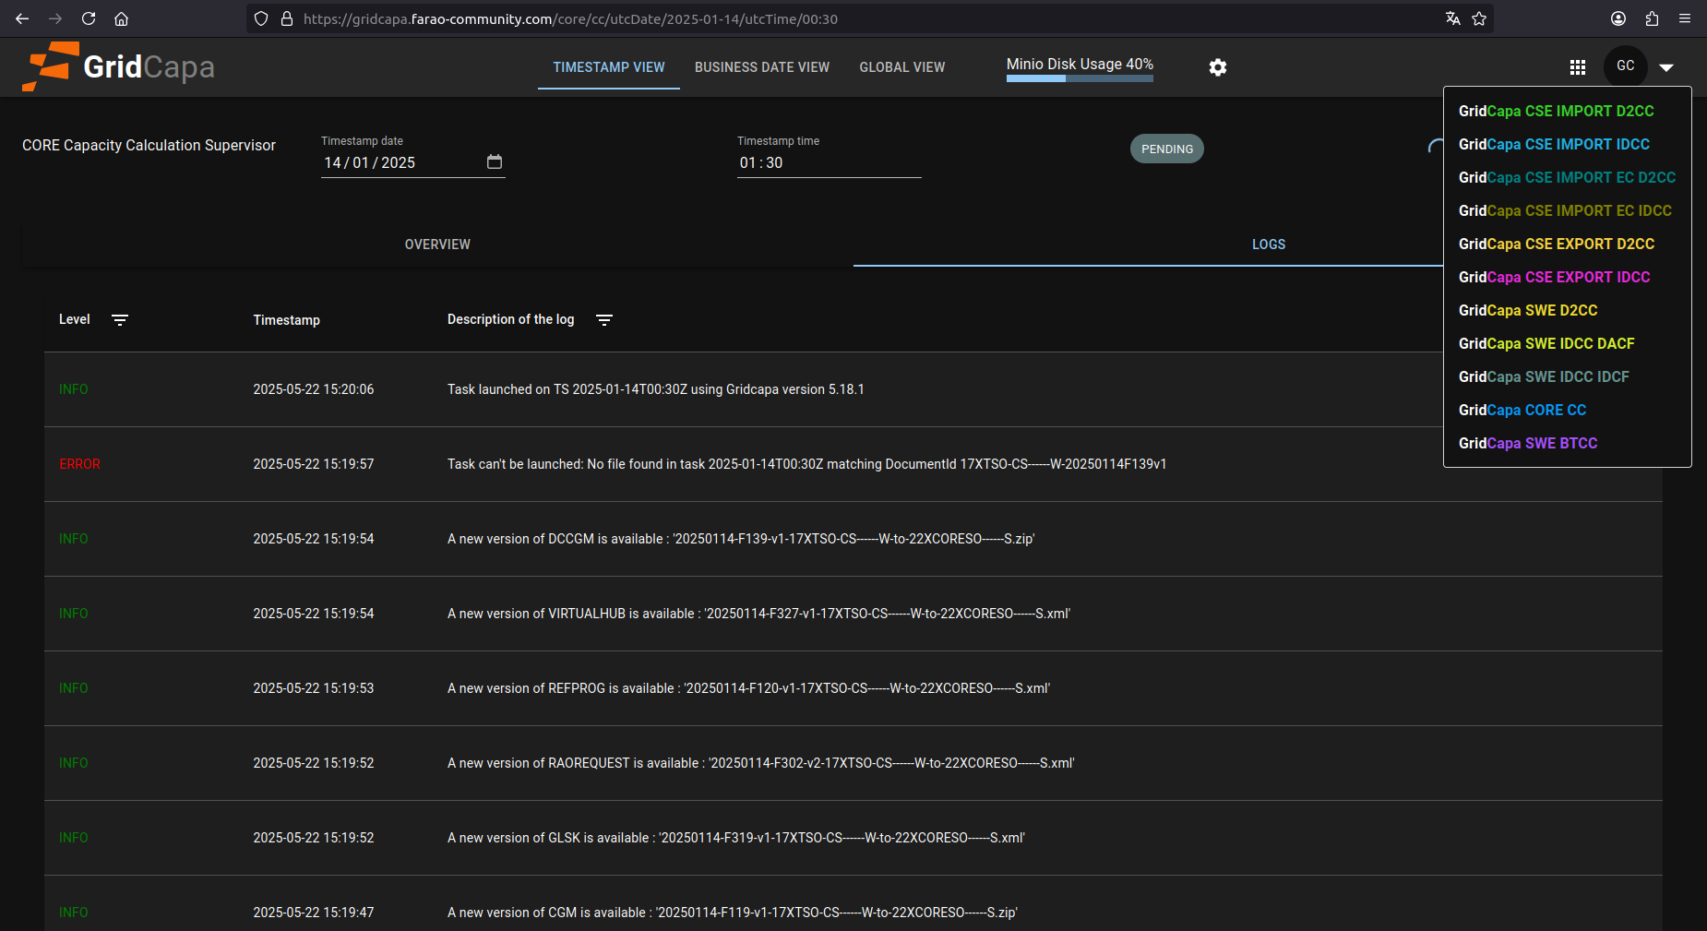The width and height of the screenshot is (1707, 931).
Task: Bookmark this page with star icon
Action: coord(1479,18)
